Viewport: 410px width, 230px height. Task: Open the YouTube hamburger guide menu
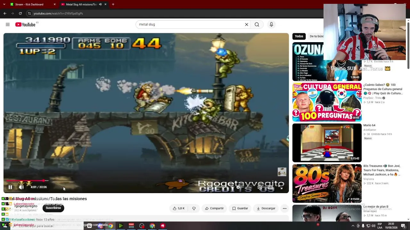[x=8, y=25]
